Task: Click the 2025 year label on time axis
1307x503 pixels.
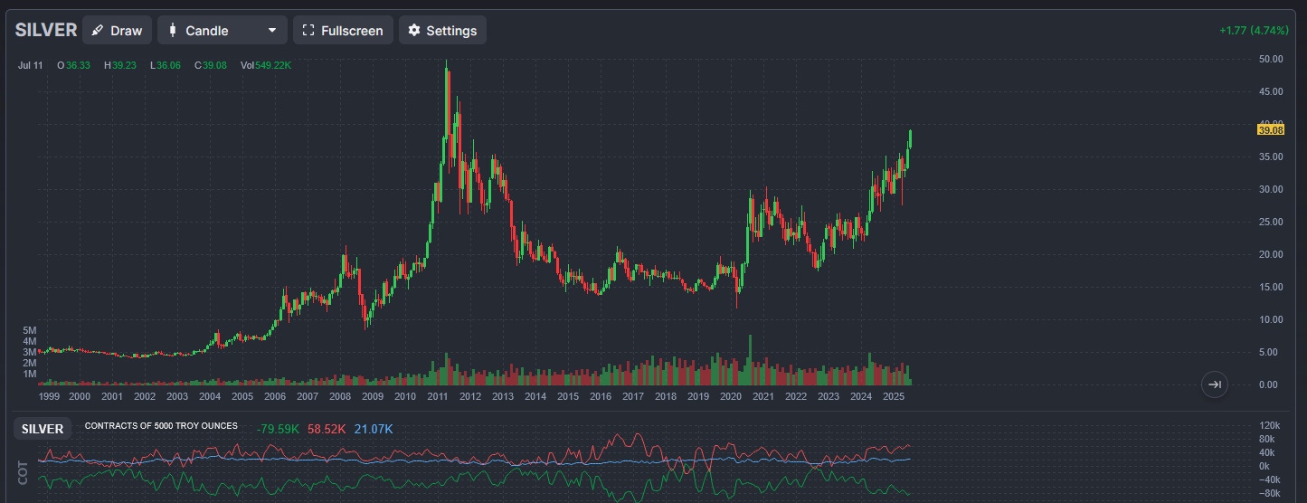Action: click(x=894, y=396)
